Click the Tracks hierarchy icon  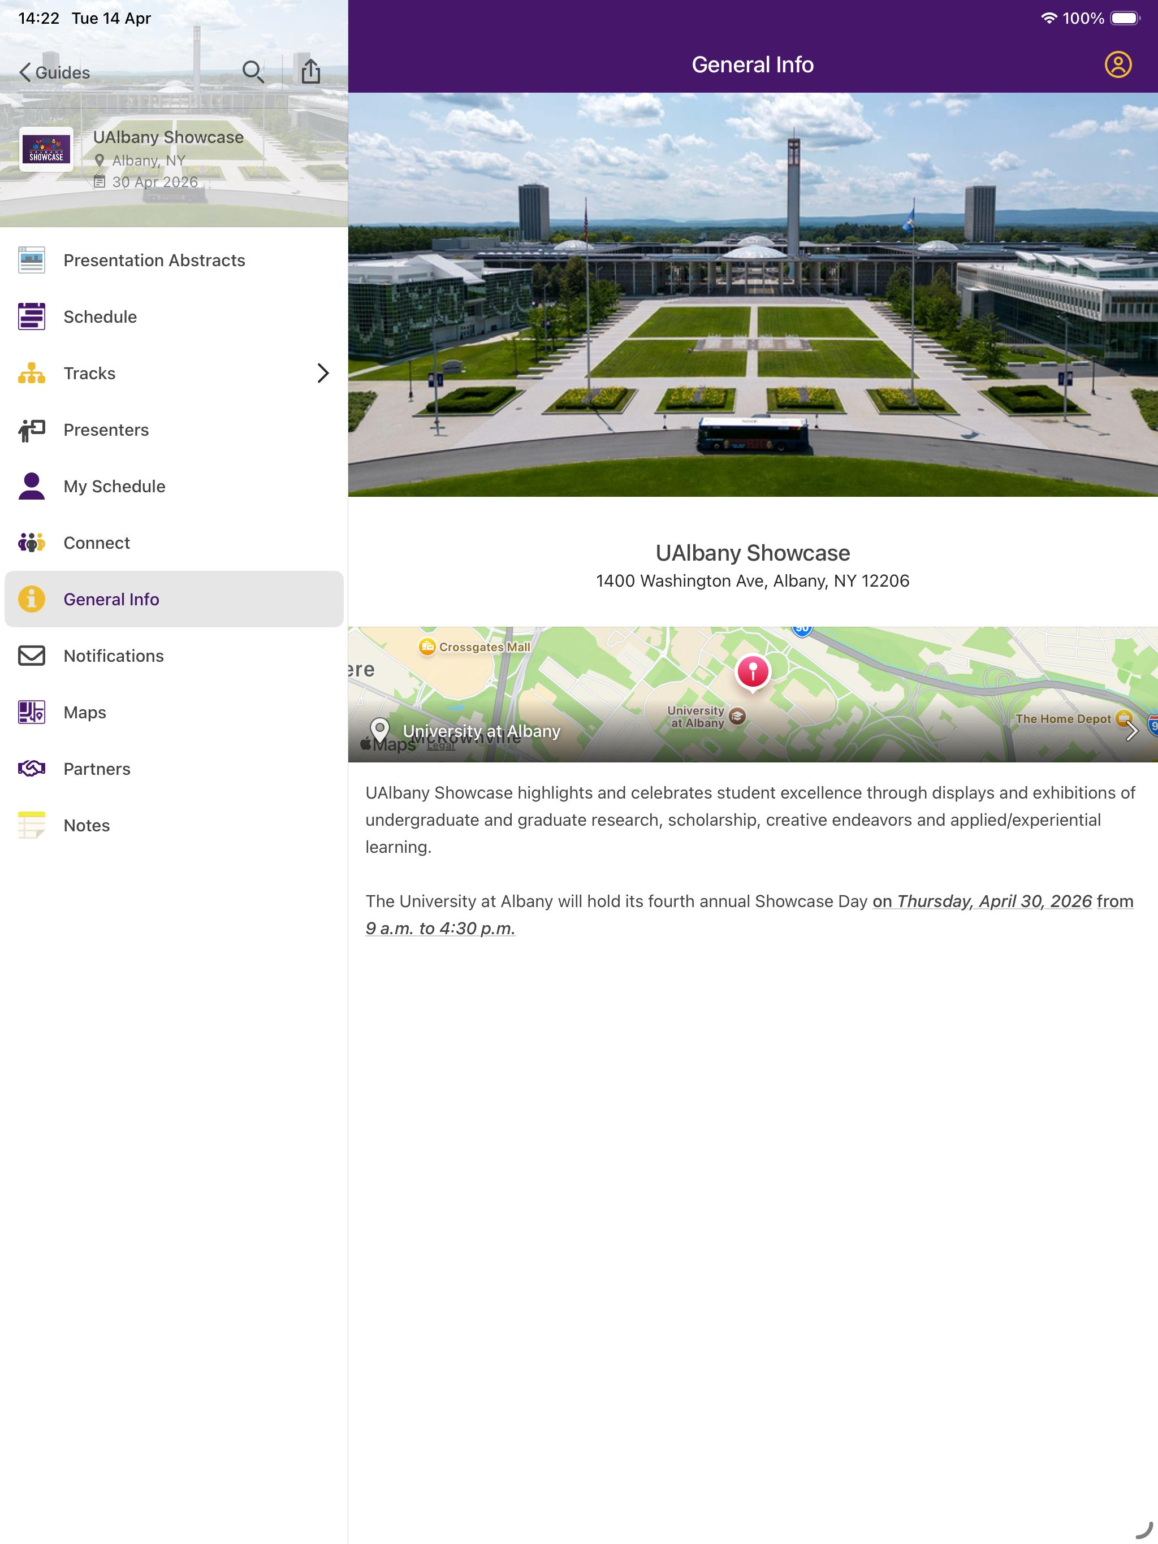tap(32, 374)
